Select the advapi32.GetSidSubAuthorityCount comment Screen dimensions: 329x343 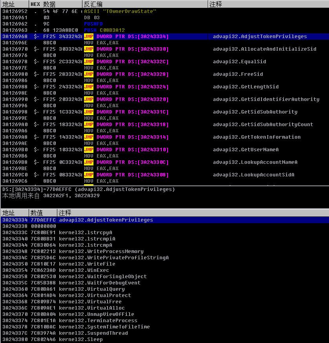point(263,125)
